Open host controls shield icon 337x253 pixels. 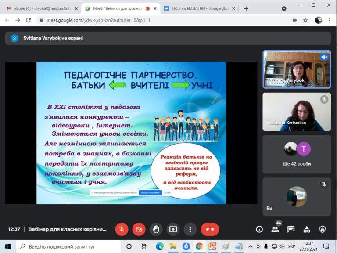[x=323, y=229]
